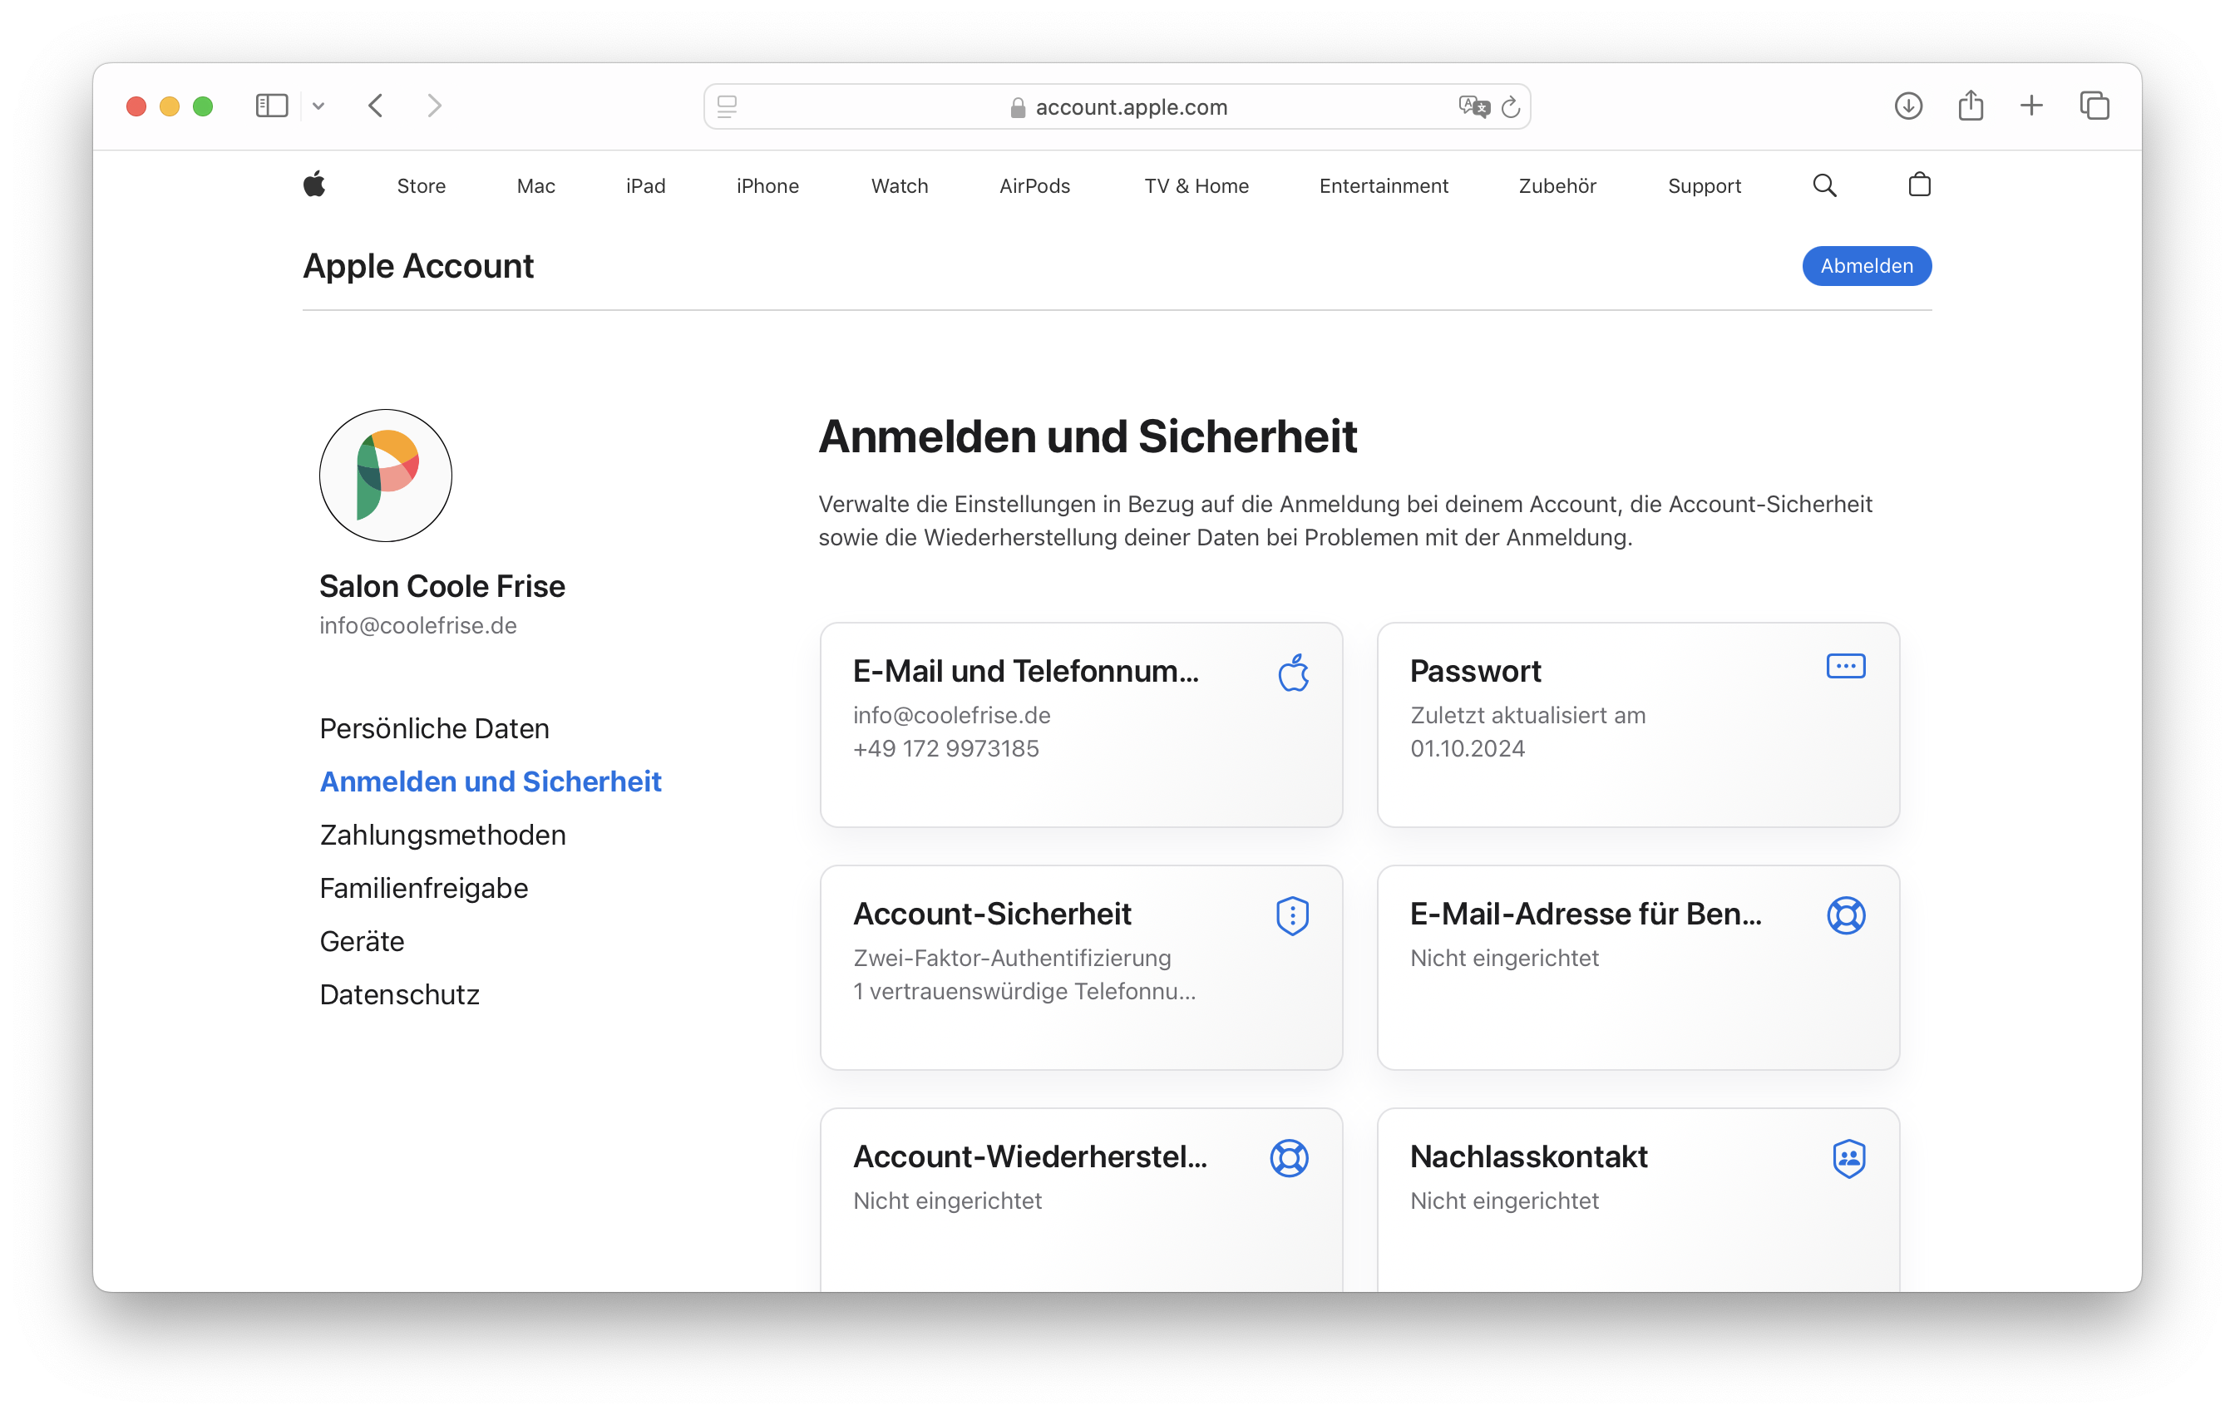Open the E-Mail-Adresse für Ben... card title
Screen dimensions: 2235x1415
tap(1586, 914)
